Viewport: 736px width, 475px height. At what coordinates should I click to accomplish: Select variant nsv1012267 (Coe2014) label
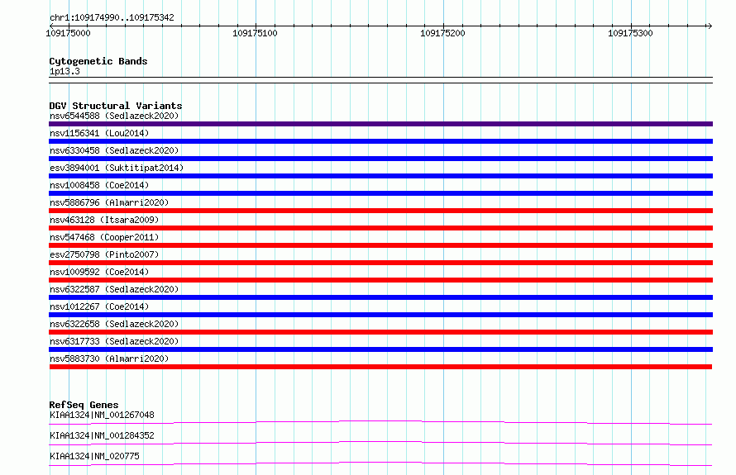coord(99,306)
